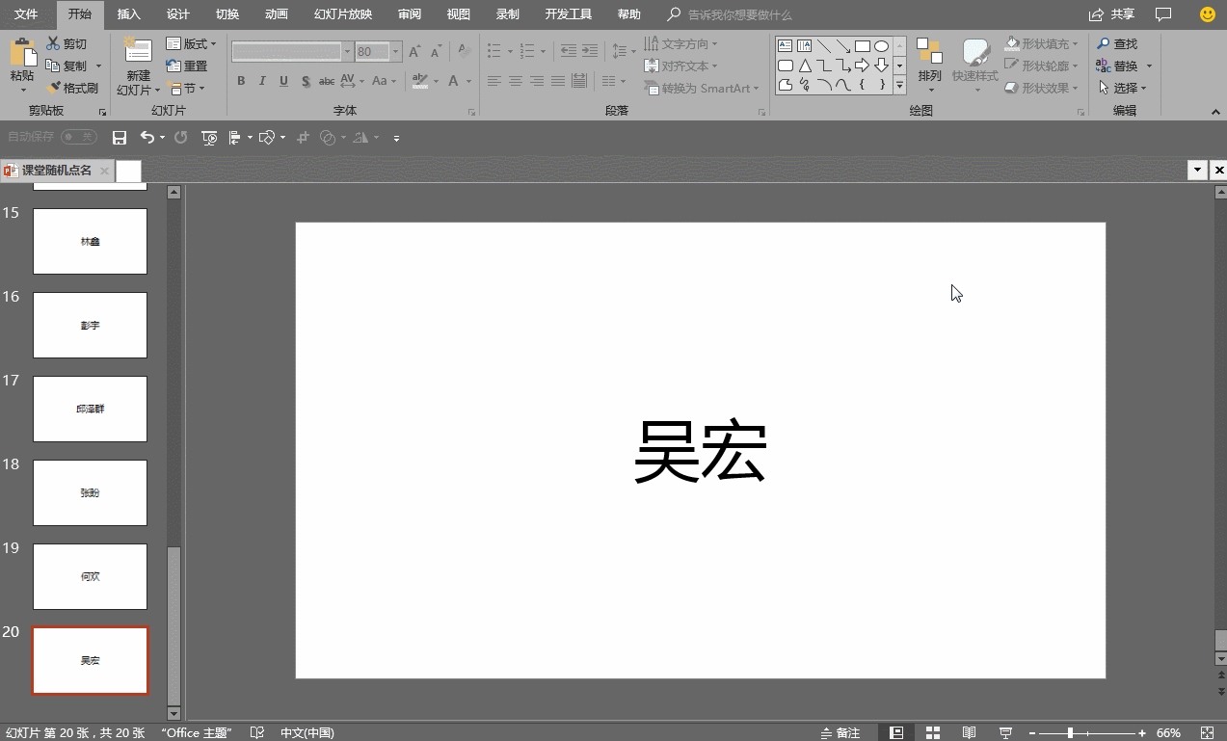This screenshot has width=1227, height=741.
Task: Select the oval shape in shapes gallery
Action: (x=881, y=46)
